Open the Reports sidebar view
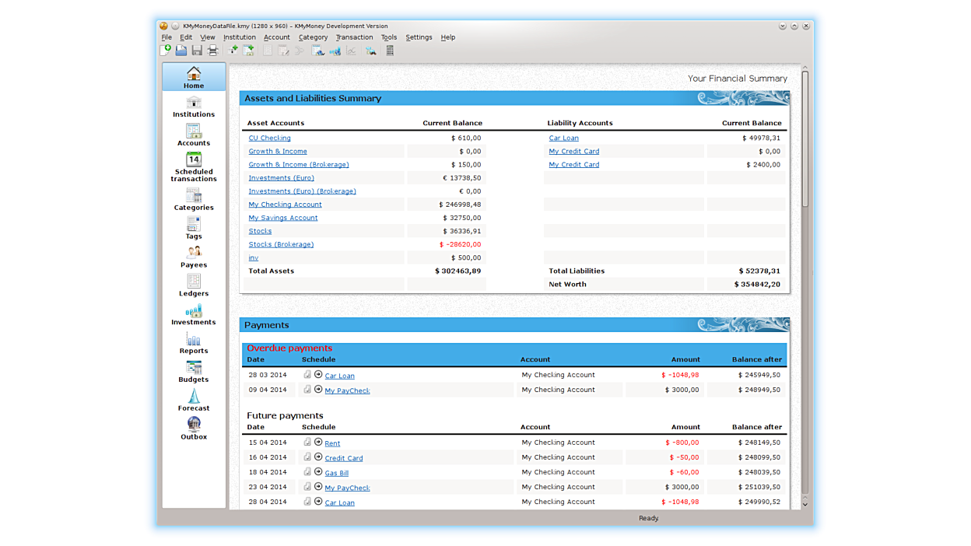 pyautogui.click(x=194, y=342)
